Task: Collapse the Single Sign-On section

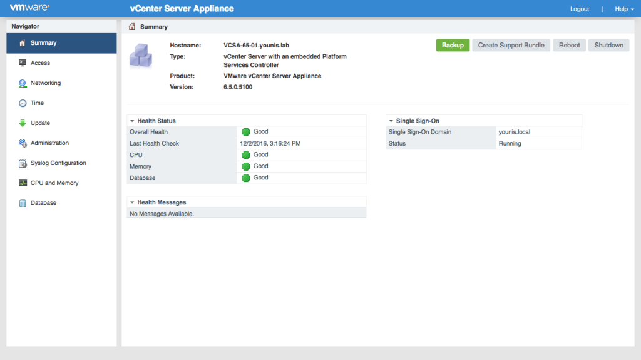Action: (x=391, y=121)
